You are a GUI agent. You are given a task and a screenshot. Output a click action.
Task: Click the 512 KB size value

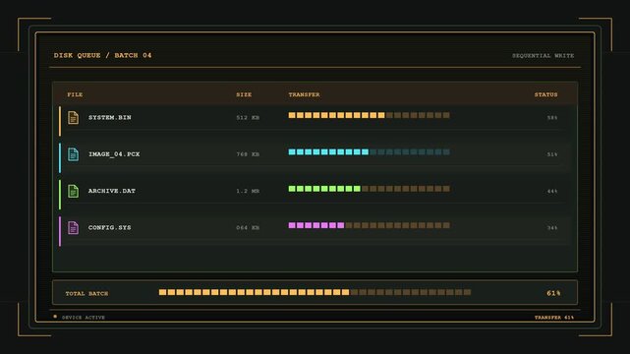[x=248, y=118]
